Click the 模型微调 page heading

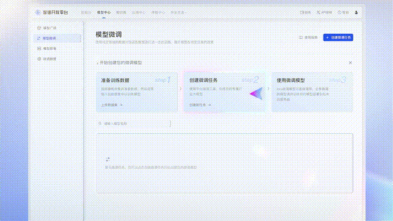pos(109,34)
